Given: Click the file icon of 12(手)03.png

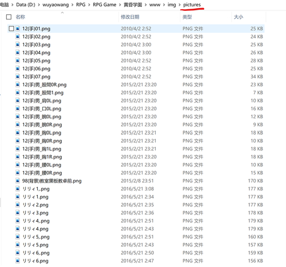Looking at the screenshot, I should [18, 45].
